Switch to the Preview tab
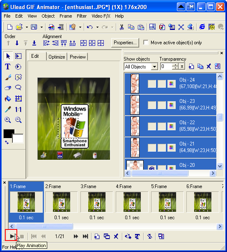Screen dimensions: 227x252 point(78,57)
